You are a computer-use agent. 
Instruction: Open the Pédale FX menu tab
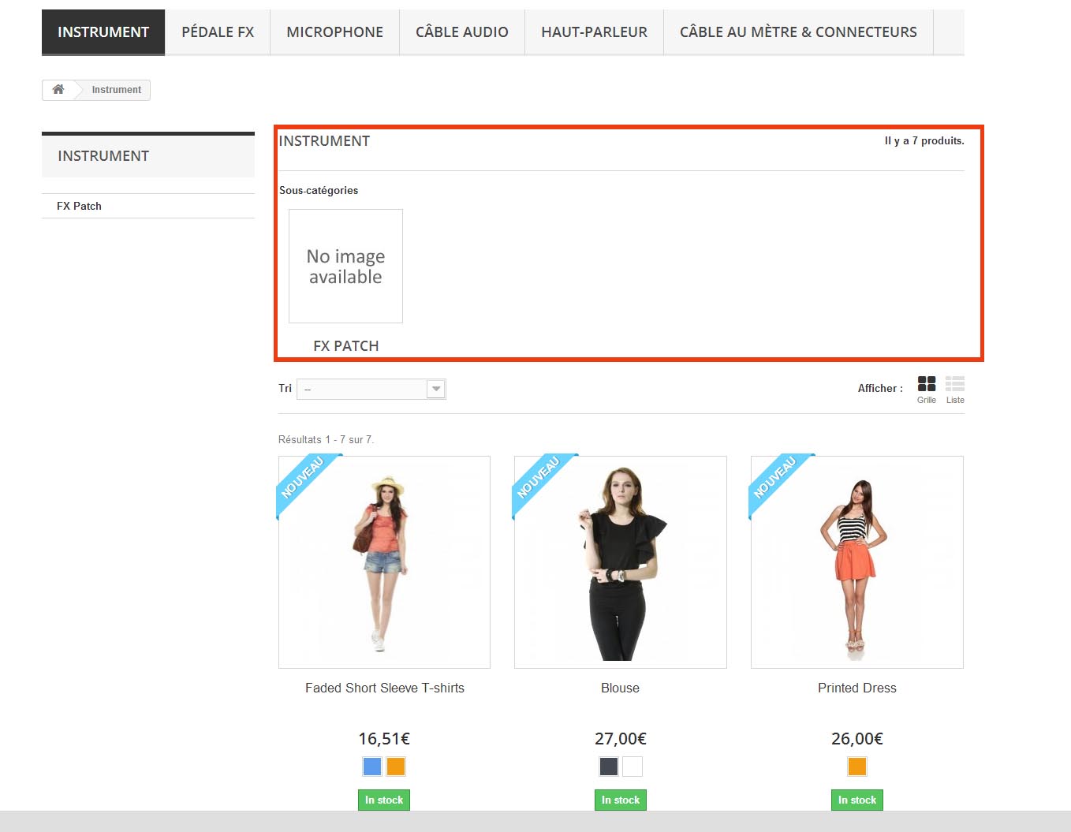coord(218,32)
